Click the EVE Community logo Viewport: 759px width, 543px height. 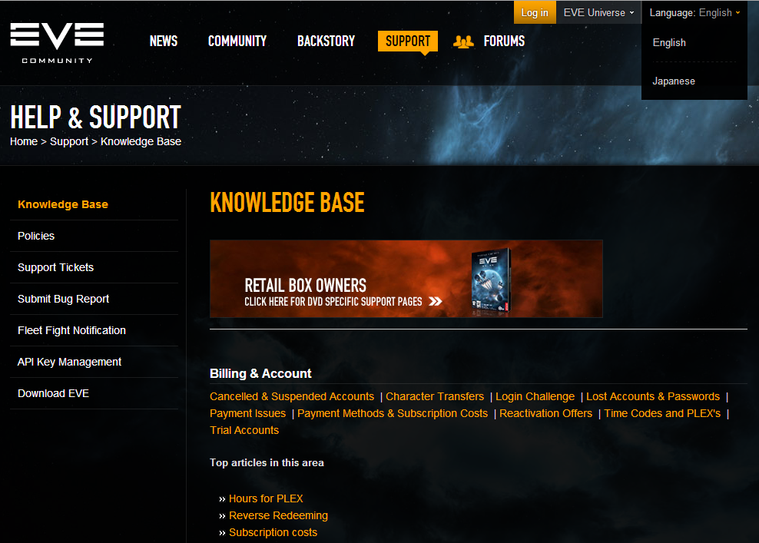(57, 42)
